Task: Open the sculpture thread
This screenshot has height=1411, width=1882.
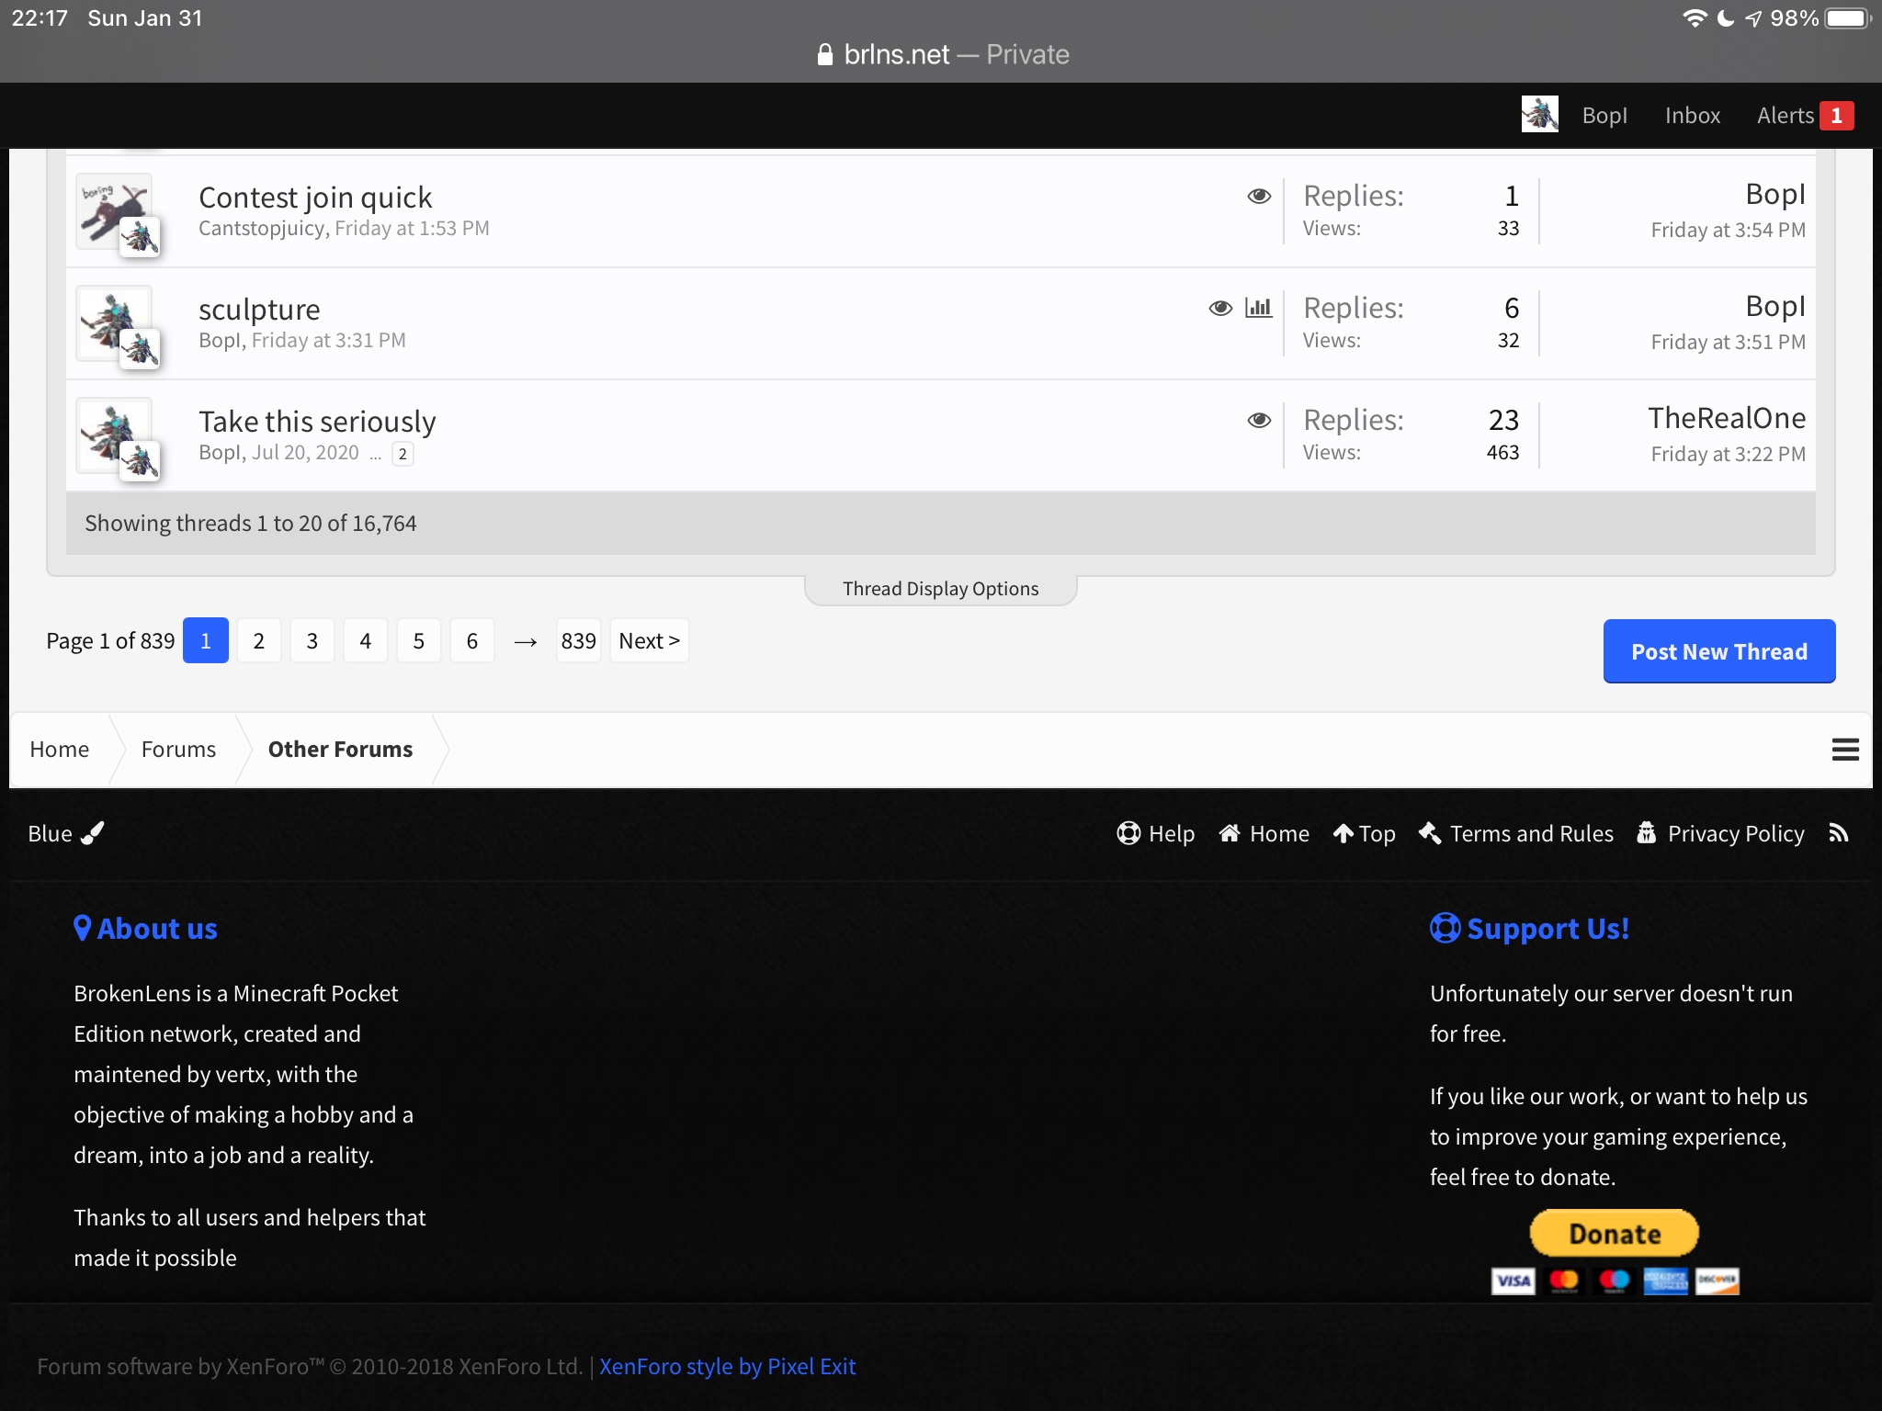Action: click(x=259, y=310)
